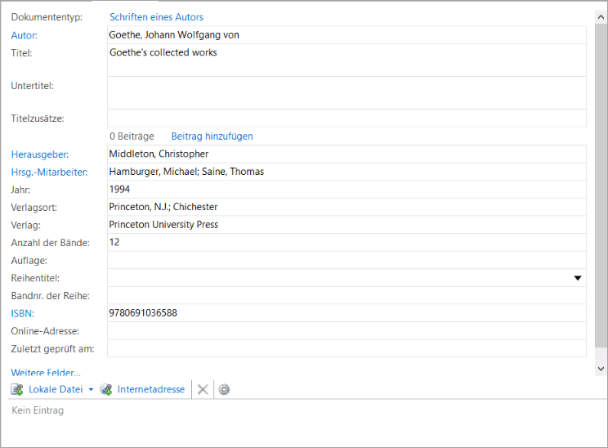Click the scrollbar up arrow

coord(601,16)
